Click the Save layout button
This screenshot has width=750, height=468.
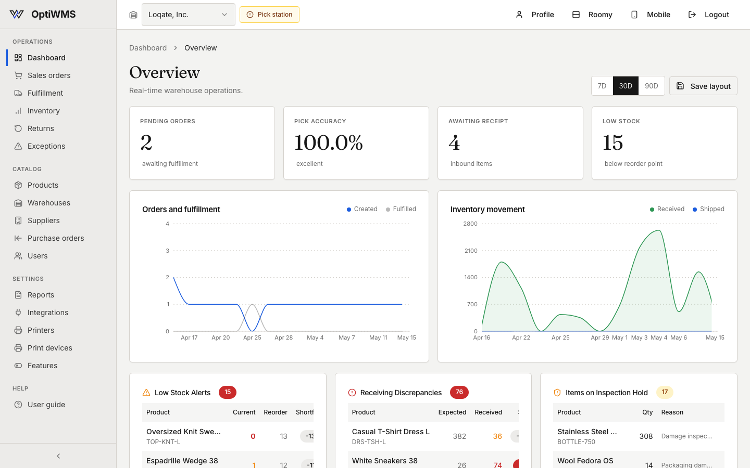click(703, 86)
